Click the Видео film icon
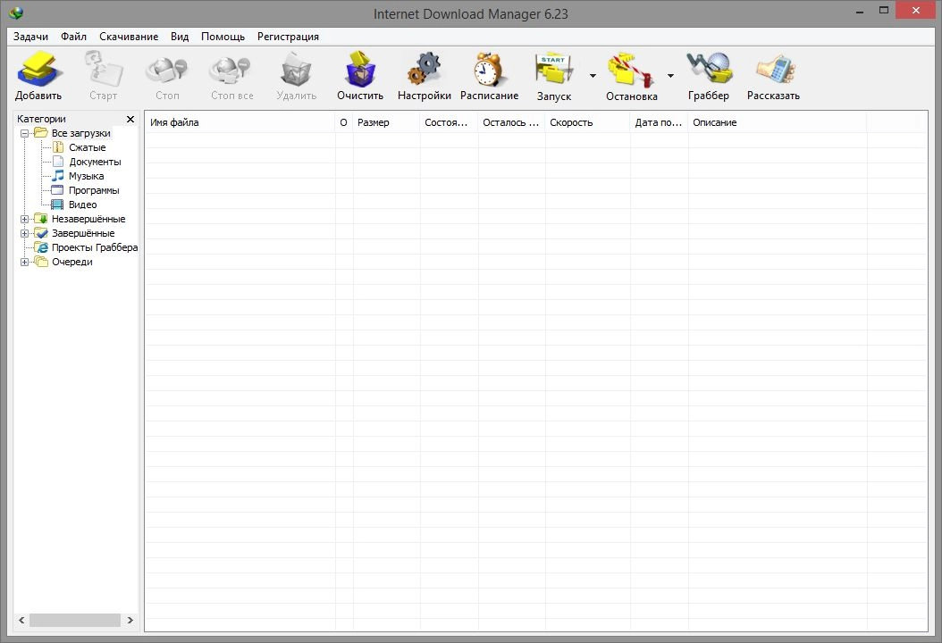The width and height of the screenshot is (942, 643). click(x=58, y=205)
